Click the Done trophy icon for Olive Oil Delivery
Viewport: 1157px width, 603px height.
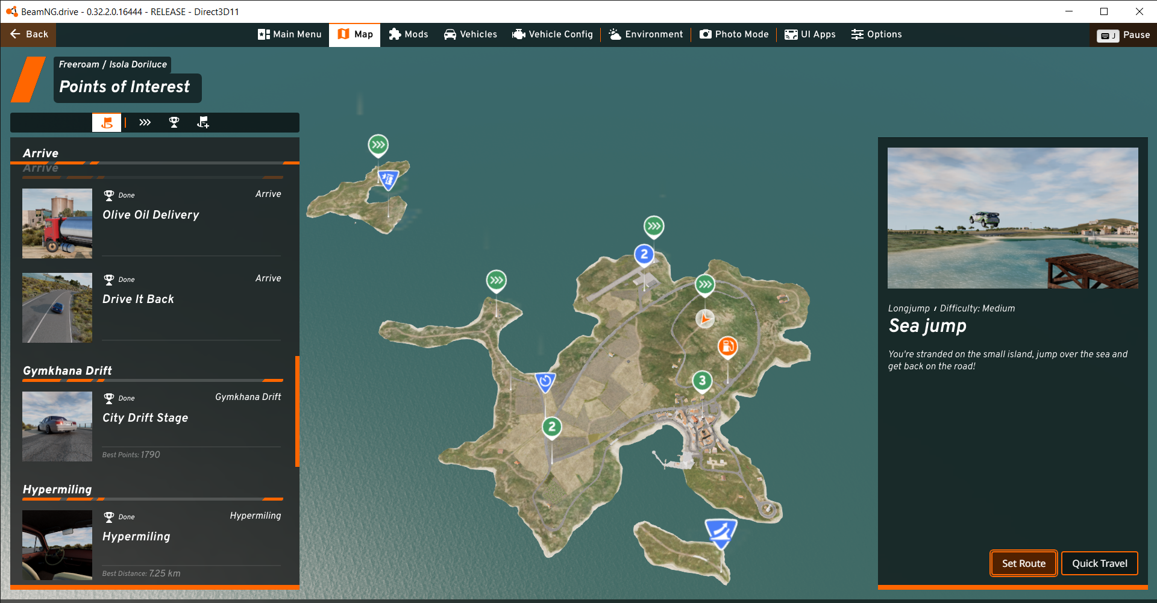point(109,195)
